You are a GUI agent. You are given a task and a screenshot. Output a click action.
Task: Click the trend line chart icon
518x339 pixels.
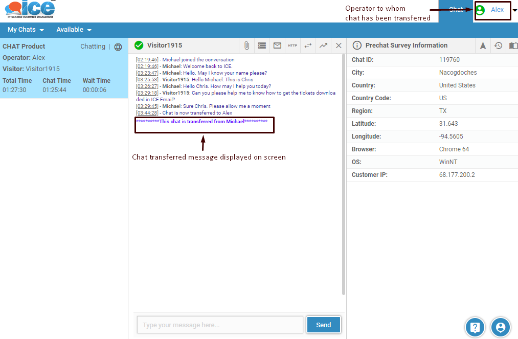pos(323,46)
